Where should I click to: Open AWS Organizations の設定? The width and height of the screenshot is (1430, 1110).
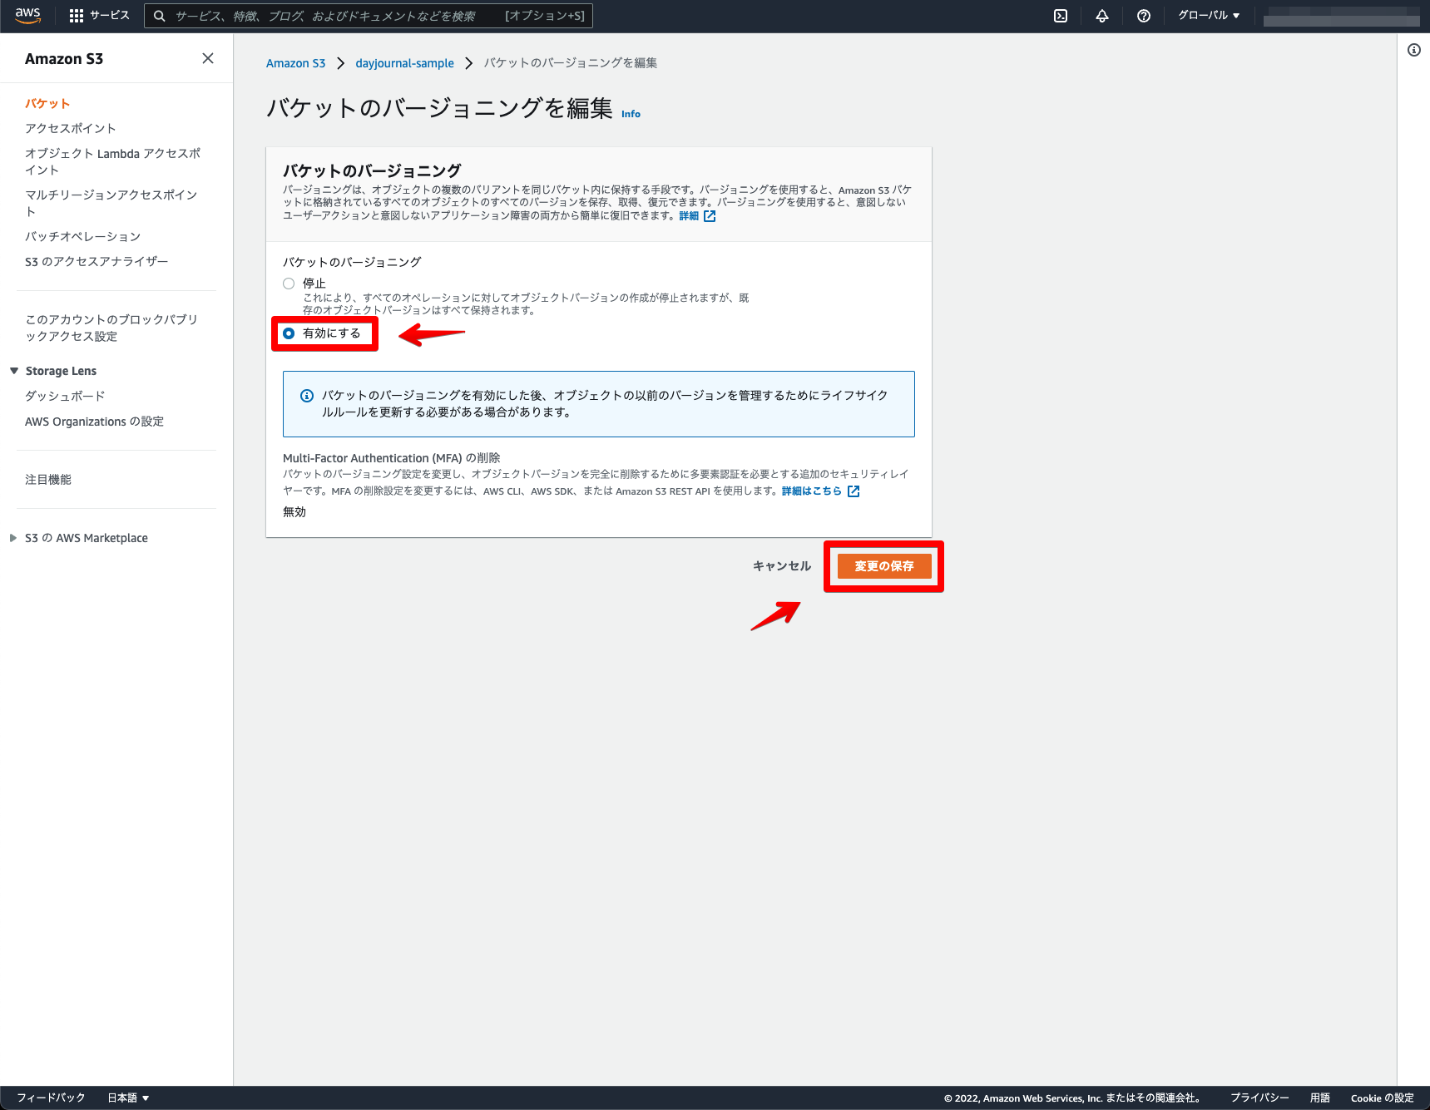coord(95,422)
